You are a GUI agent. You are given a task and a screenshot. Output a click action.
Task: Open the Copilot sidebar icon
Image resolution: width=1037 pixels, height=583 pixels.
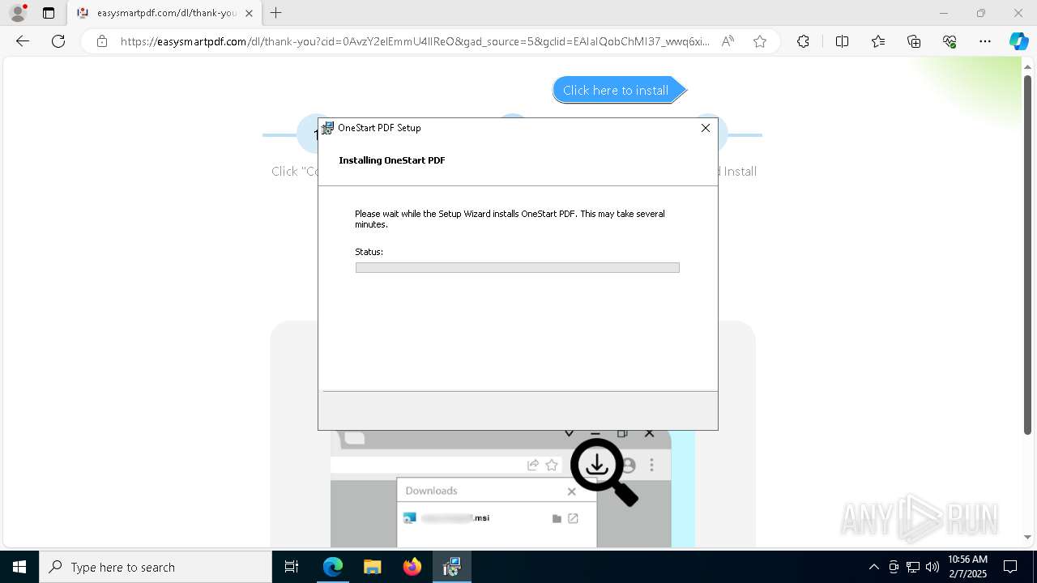1018,41
